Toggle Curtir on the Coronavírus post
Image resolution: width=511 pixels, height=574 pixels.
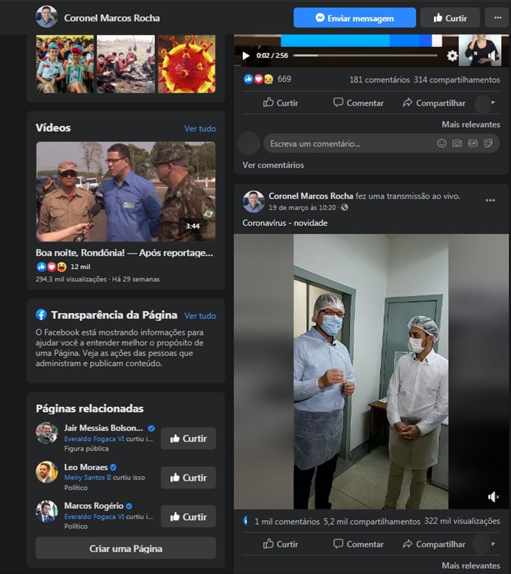[281, 544]
